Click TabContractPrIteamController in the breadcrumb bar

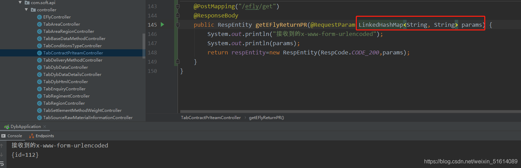coord(211,118)
